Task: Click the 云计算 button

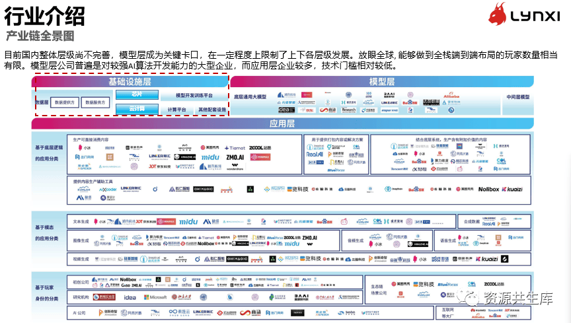Action: tap(137, 108)
